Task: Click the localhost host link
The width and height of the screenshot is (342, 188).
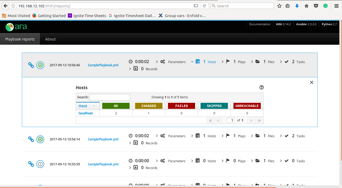Action: click(86, 113)
